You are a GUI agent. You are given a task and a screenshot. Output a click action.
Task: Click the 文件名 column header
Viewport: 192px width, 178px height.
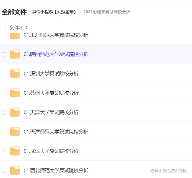click(16, 28)
